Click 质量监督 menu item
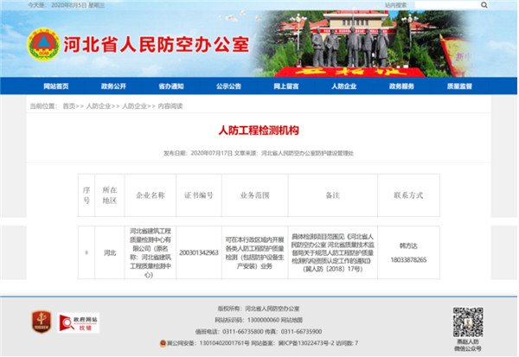The height and width of the screenshot is (357, 519). [458, 86]
